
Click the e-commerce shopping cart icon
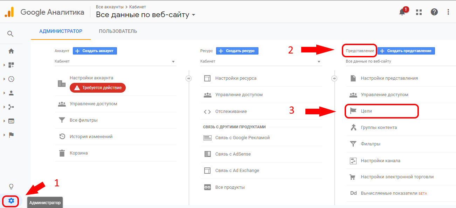(353, 177)
